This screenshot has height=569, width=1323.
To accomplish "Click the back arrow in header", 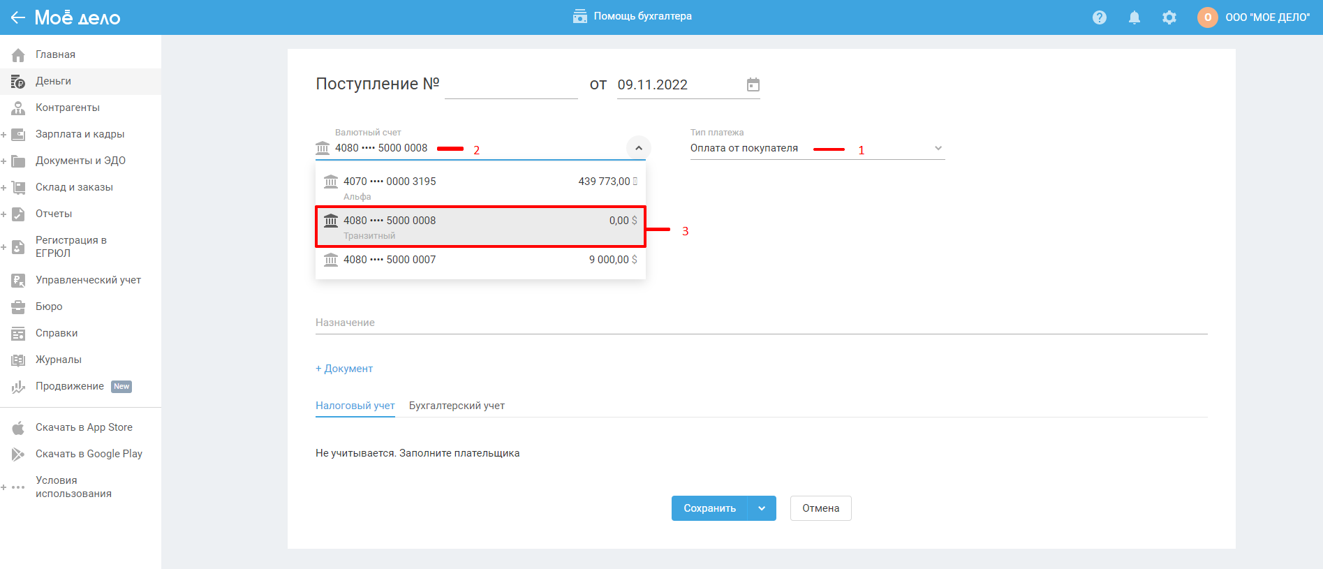I will (x=17, y=17).
